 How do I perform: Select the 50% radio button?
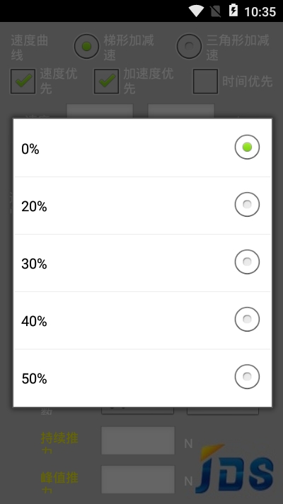[x=247, y=376]
